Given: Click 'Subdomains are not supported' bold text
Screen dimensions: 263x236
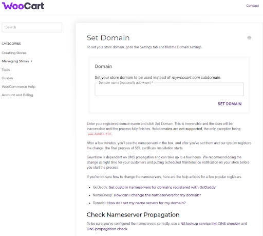Looking at the screenshot, I should click(x=177, y=129).
